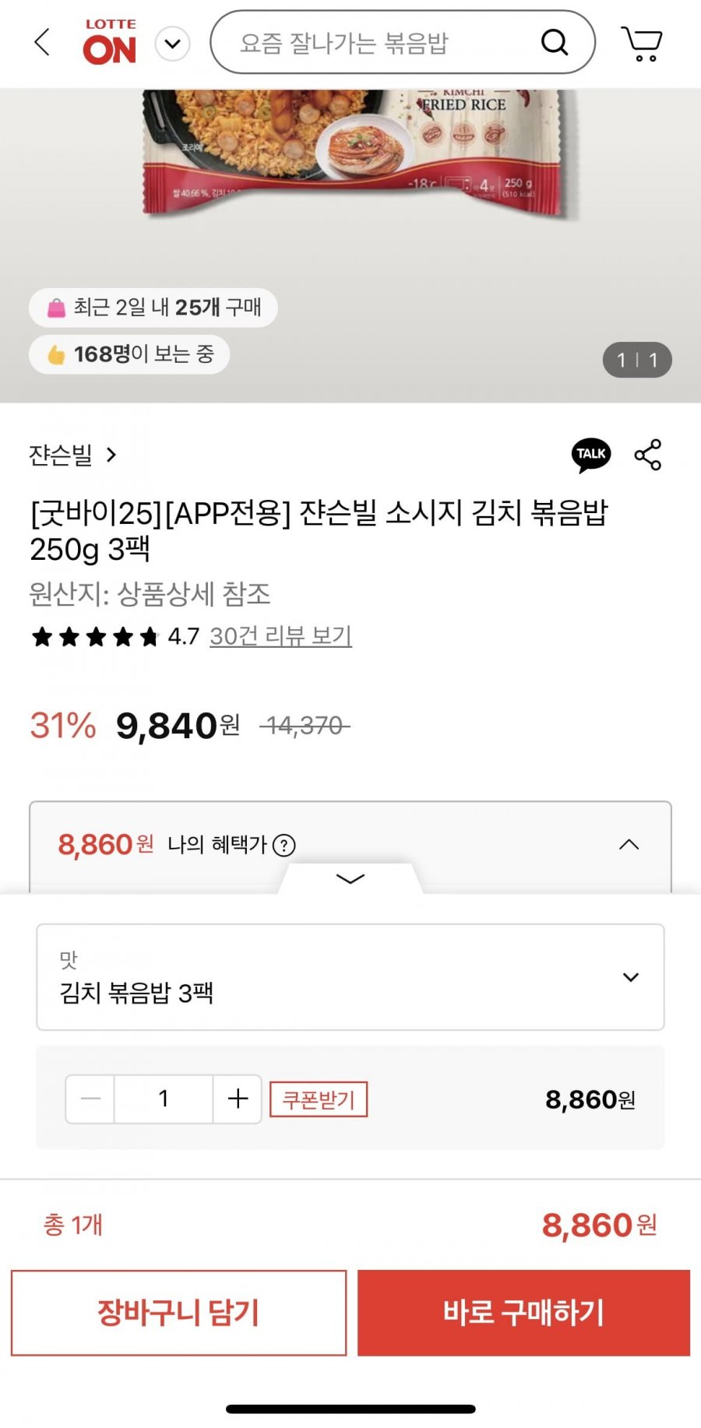Expand the dropdown next to Lotte ON logo

pyautogui.click(x=173, y=44)
